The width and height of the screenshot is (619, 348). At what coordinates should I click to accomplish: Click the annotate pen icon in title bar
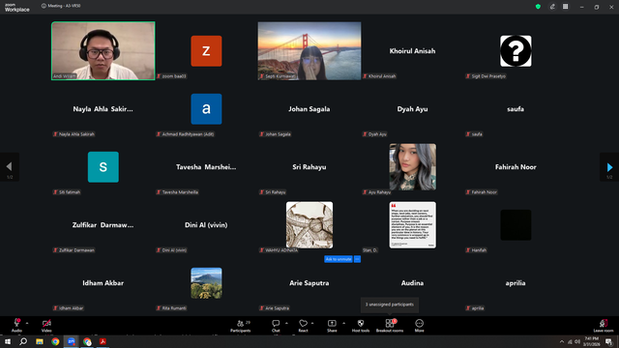(552, 7)
